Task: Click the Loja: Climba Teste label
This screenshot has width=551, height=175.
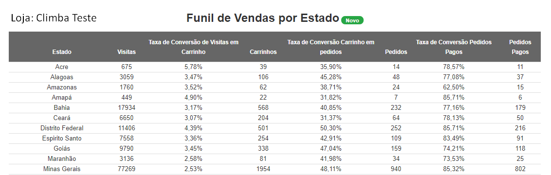Action: pyautogui.click(x=54, y=18)
